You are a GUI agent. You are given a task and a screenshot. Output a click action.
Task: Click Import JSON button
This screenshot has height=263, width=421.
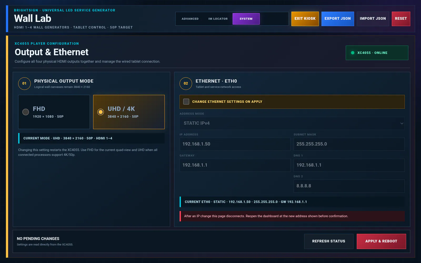click(x=373, y=19)
